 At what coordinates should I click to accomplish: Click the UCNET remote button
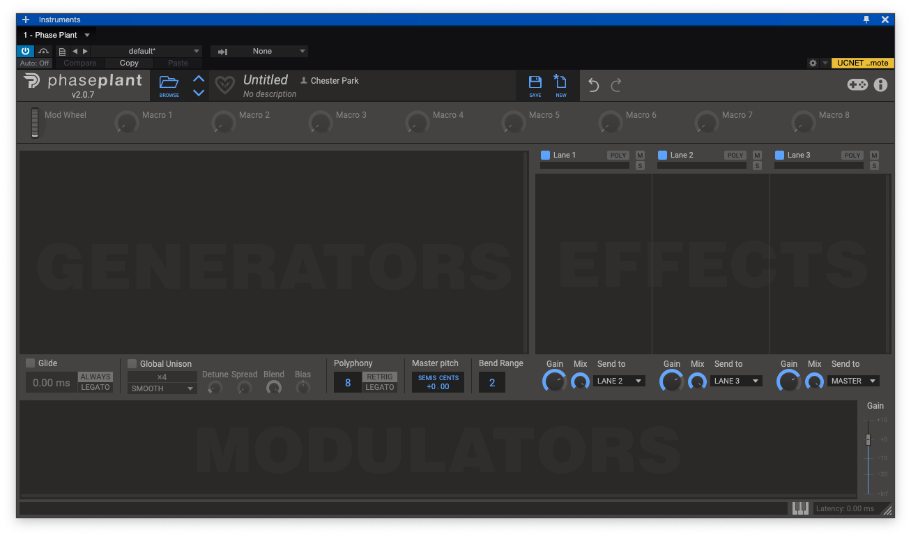(x=863, y=63)
